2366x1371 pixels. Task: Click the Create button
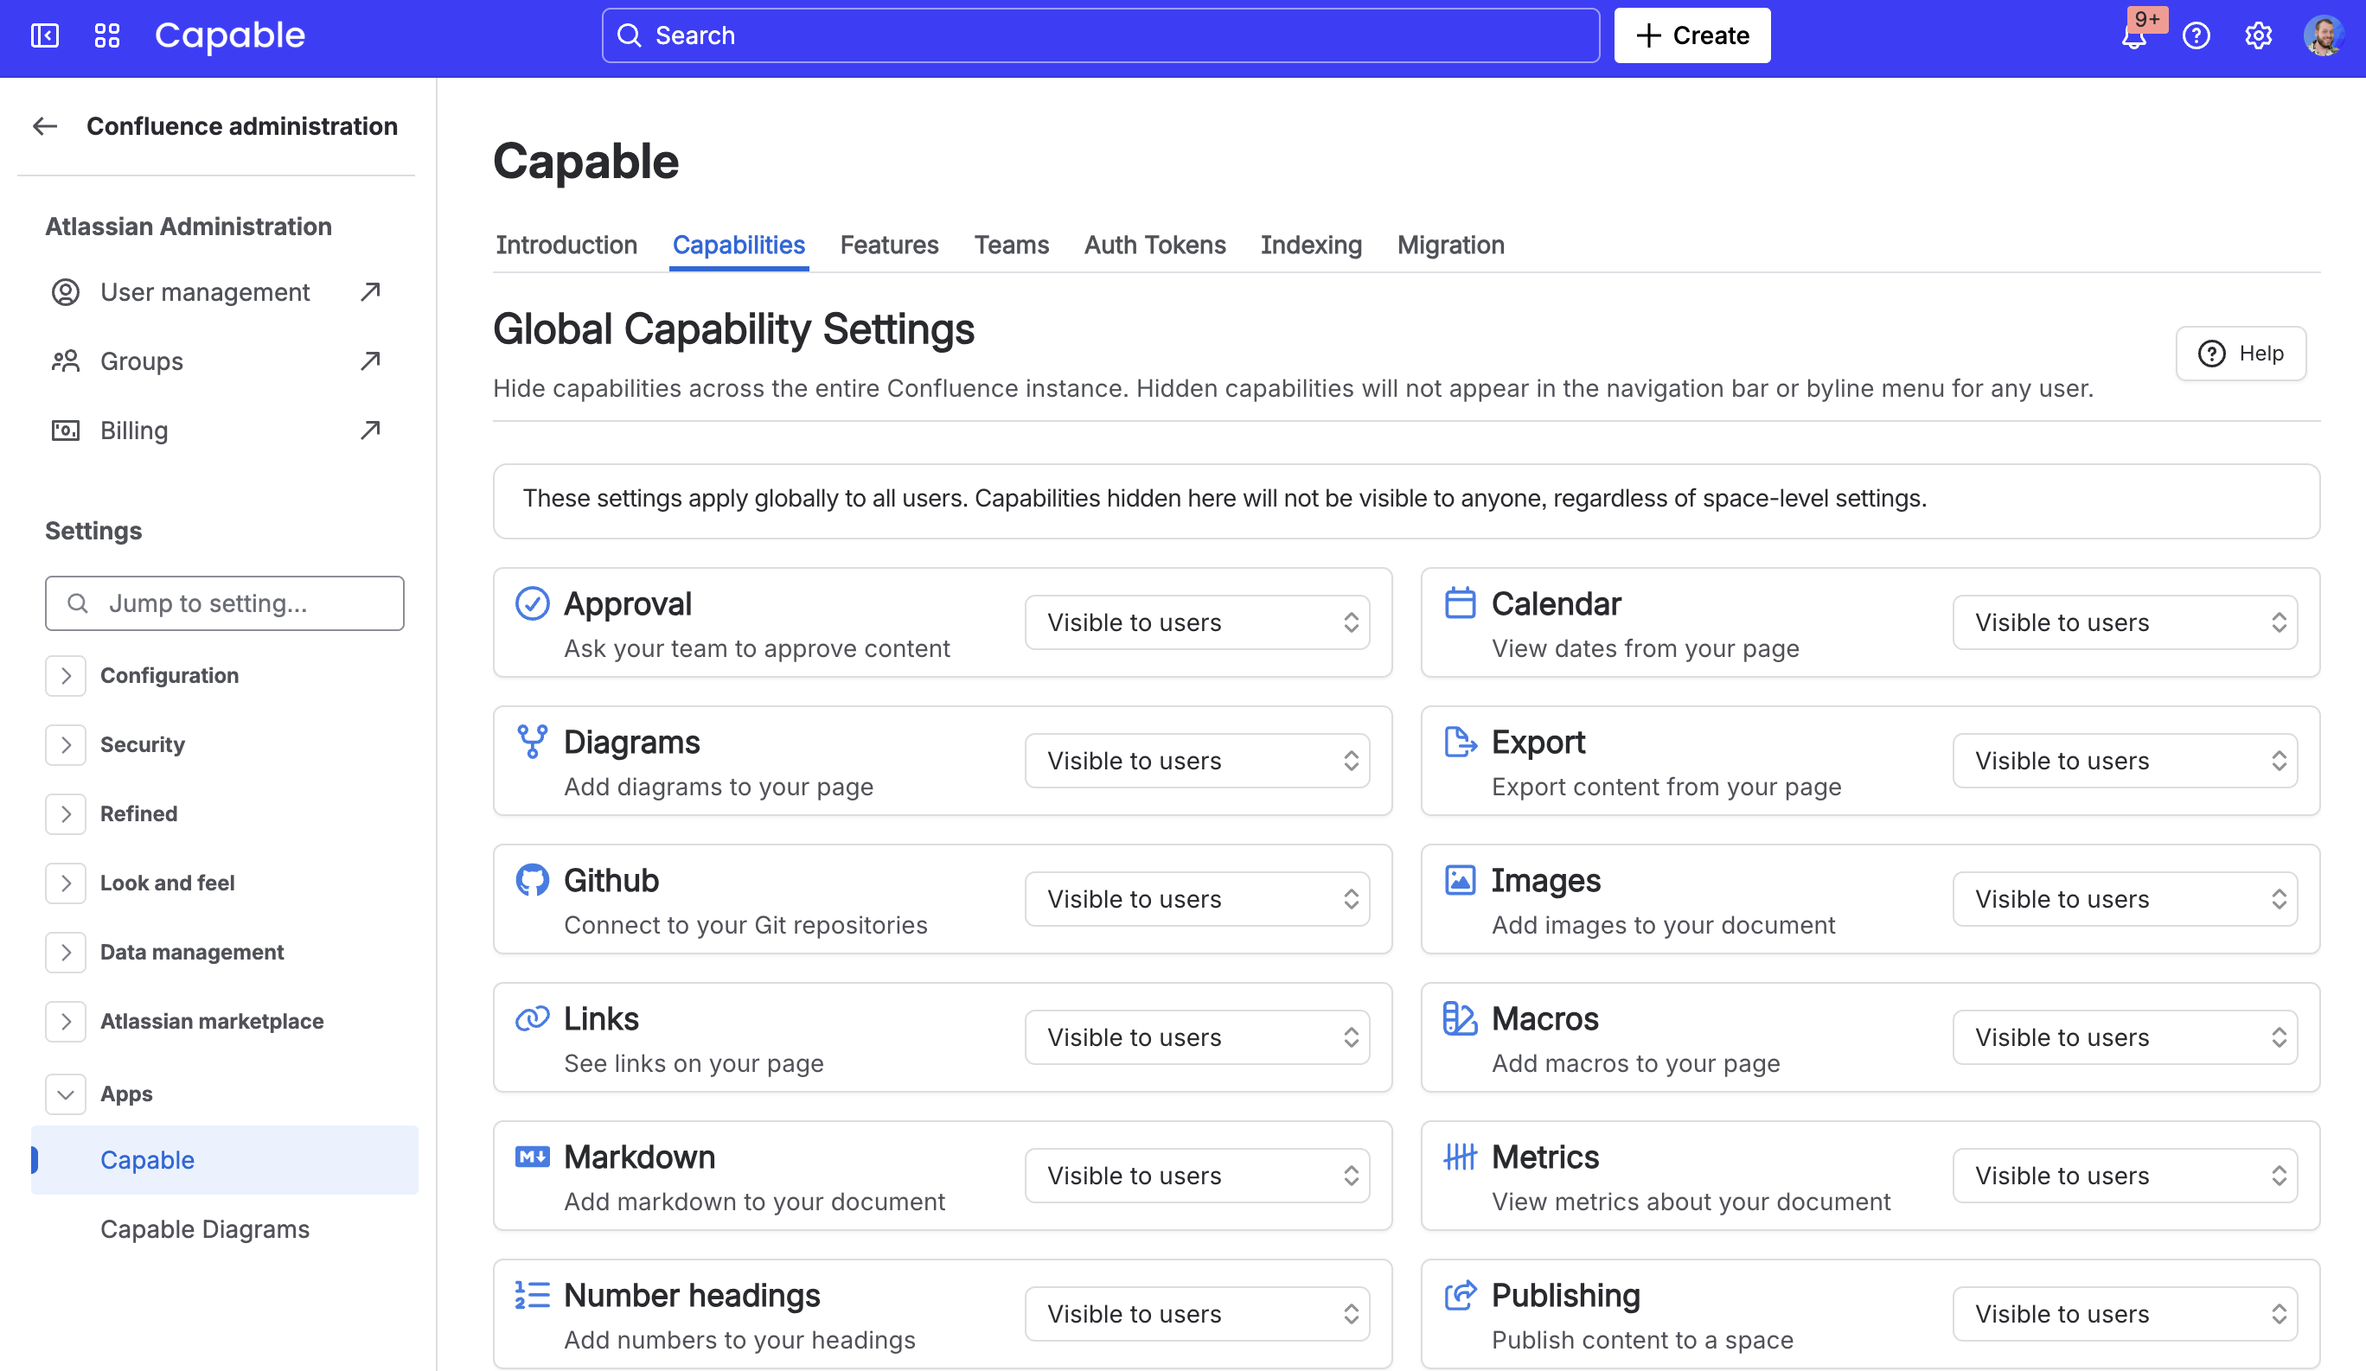[1691, 35]
